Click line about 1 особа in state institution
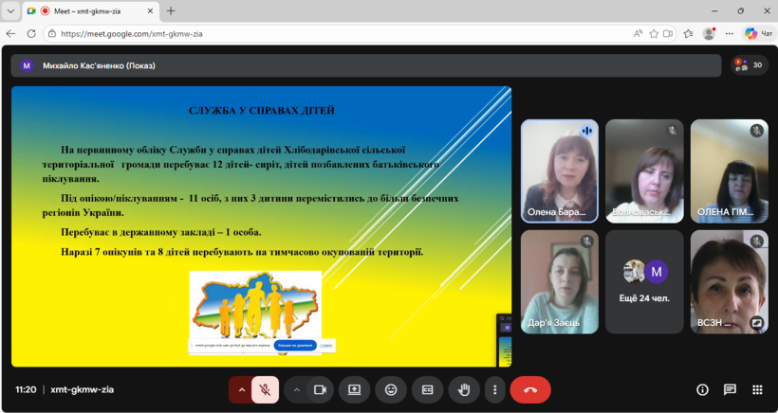The image size is (778, 413). tap(160, 232)
